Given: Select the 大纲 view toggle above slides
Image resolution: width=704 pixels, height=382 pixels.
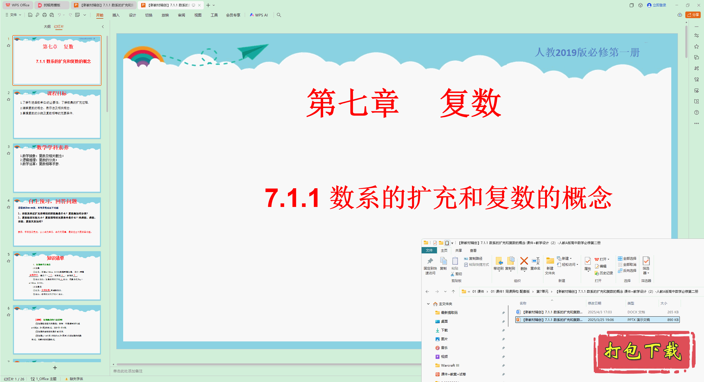Looking at the screenshot, I should pos(47,27).
